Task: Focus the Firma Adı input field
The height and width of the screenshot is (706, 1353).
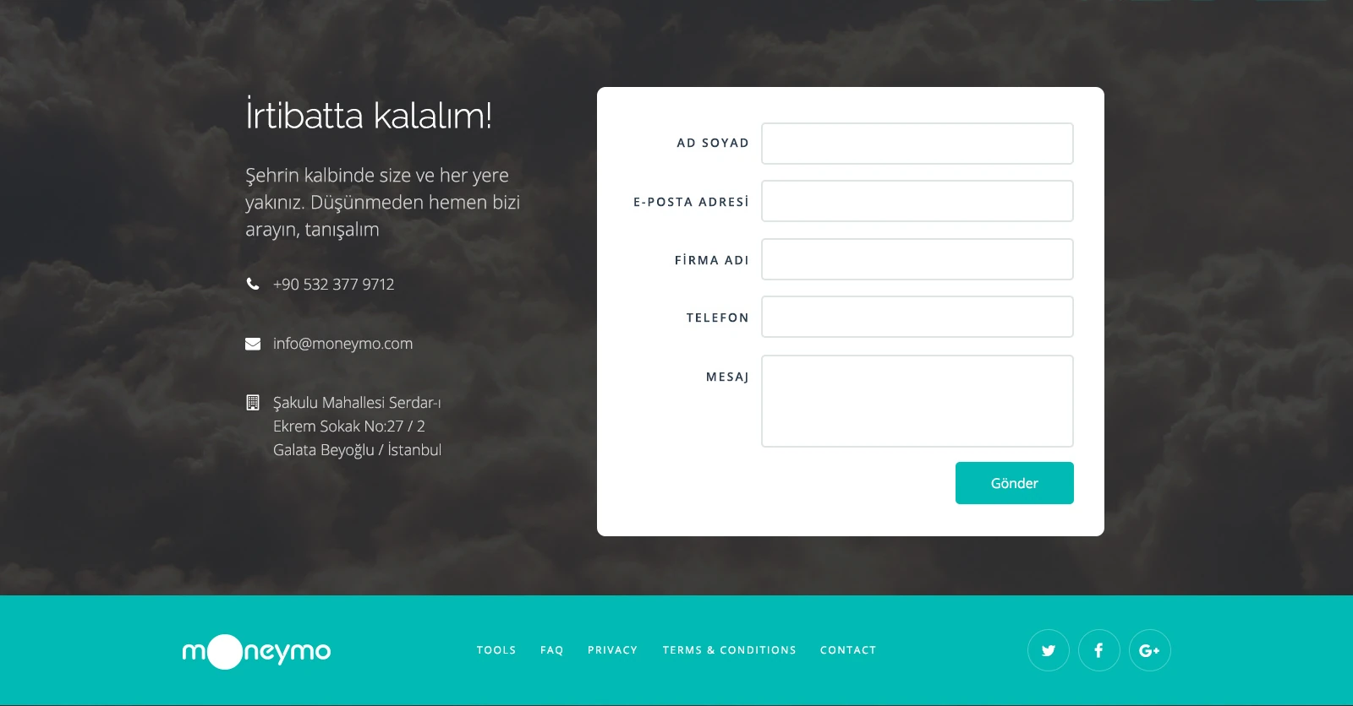Action: [918, 259]
